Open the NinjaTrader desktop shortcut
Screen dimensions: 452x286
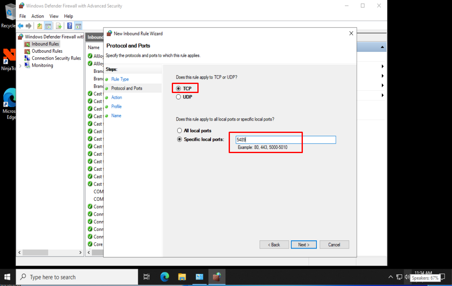click(x=9, y=60)
